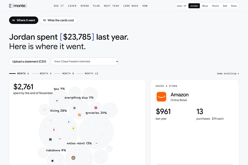Image resolution: width=248 pixels, height=165 pixels.
Task: Click keep scrolling link
Action: (x=228, y=73)
